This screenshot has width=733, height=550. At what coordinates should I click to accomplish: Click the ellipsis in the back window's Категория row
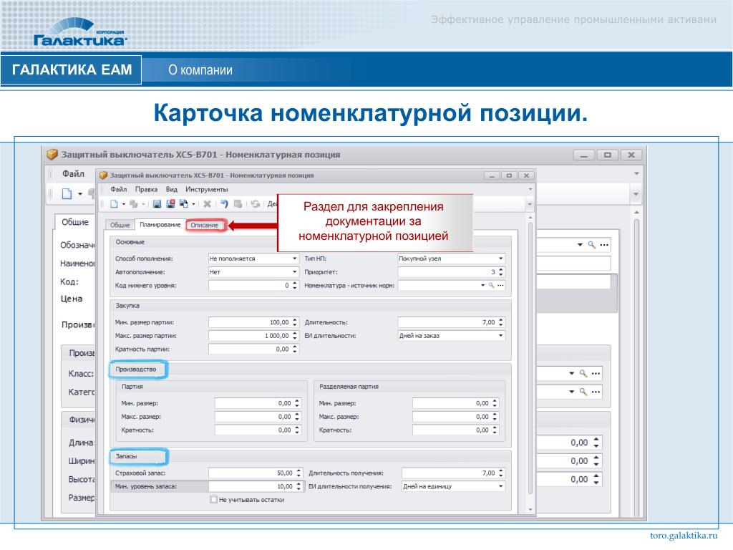[596, 392]
